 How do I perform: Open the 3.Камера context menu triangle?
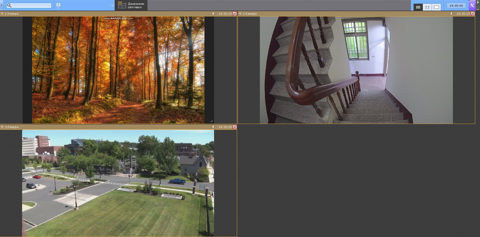(2, 127)
